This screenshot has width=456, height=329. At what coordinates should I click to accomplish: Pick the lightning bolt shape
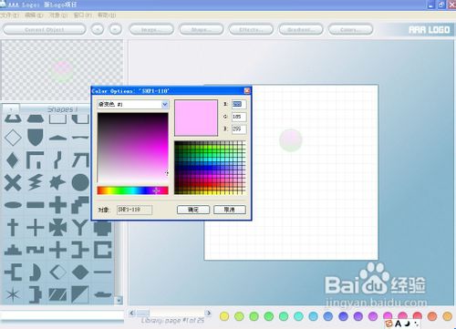click(x=35, y=182)
